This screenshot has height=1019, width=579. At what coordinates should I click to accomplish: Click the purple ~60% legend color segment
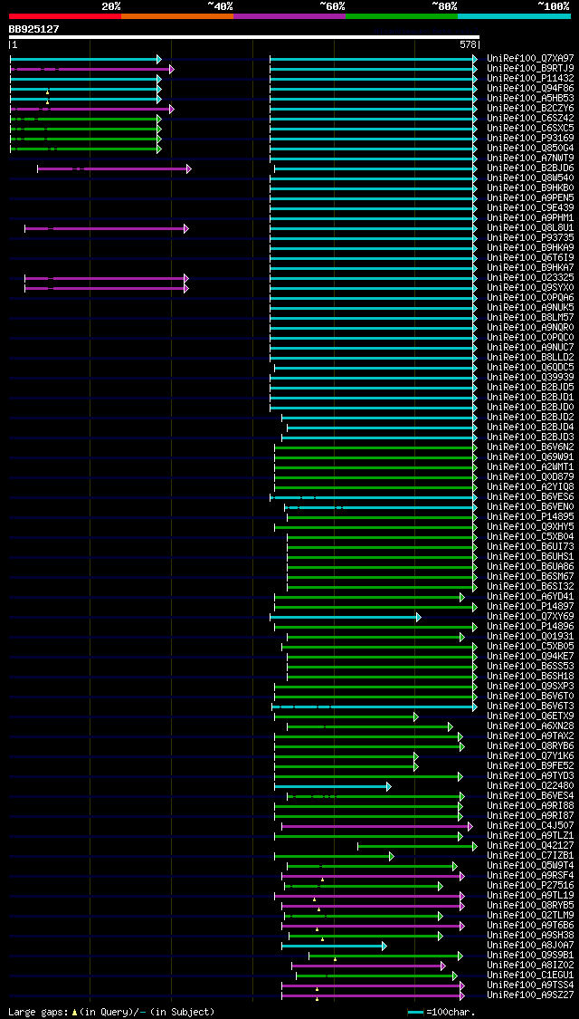(x=289, y=15)
